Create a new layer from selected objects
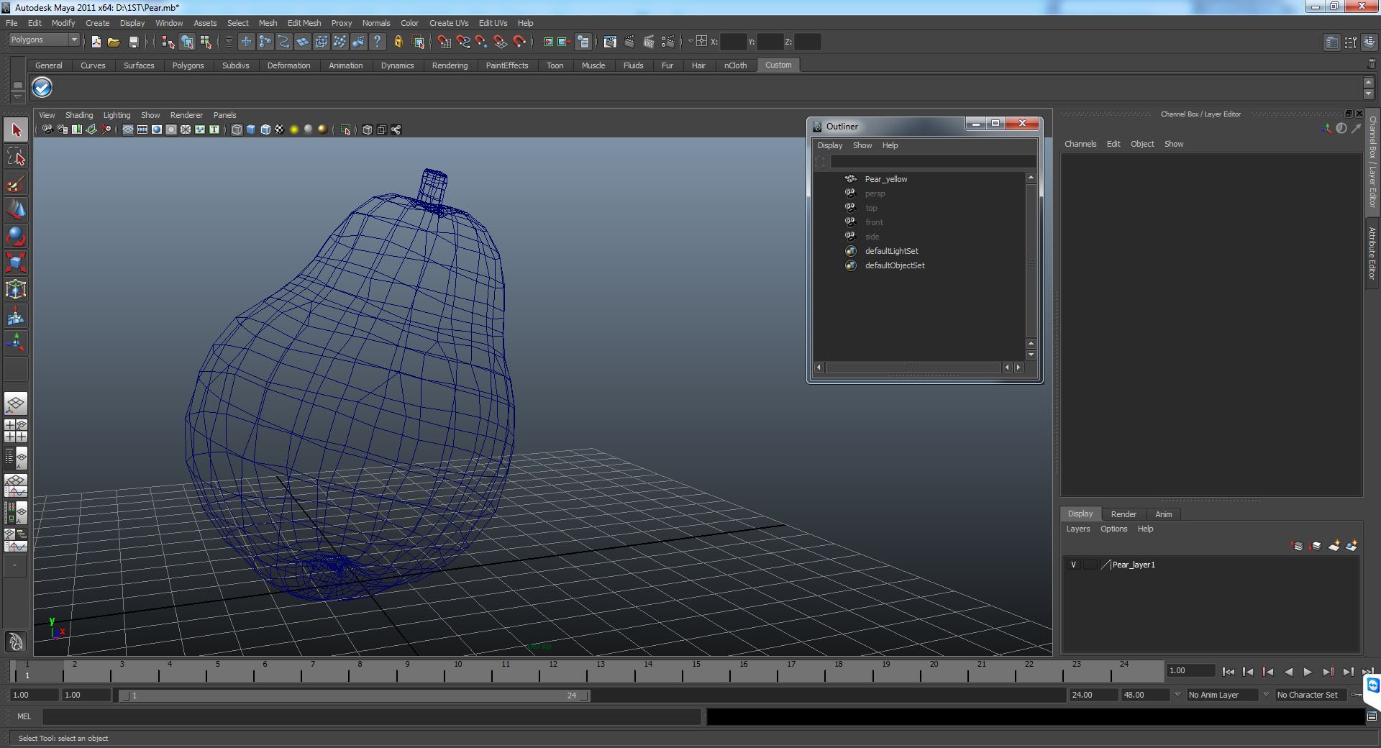1381x748 pixels. pyautogui.click(x=1352, y=546)
